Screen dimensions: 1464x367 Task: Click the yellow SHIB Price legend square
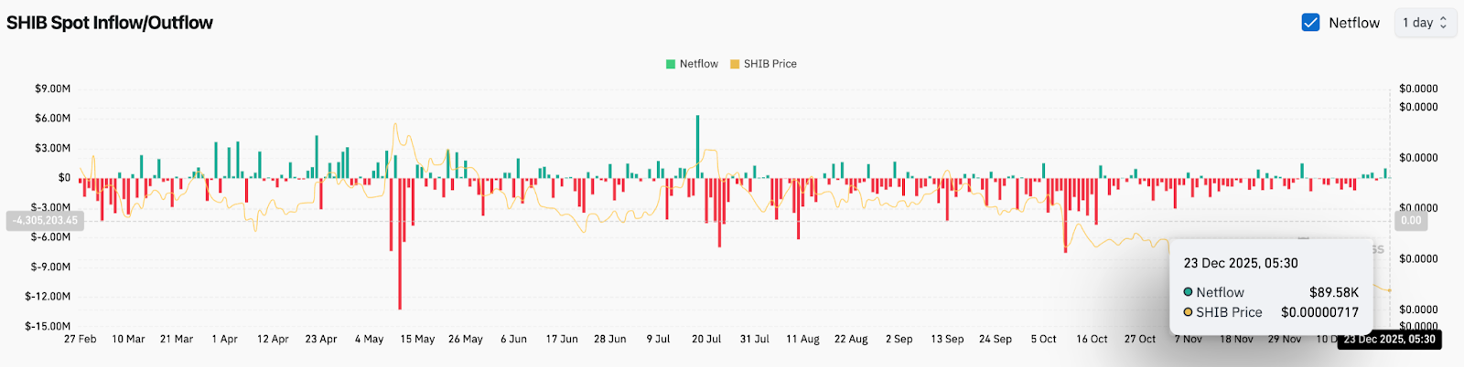tap(735, 64)
